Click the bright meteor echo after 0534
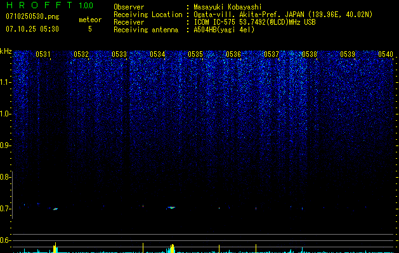Screen dimensions: 399x253 pyautogui.click(x=171, y=207)
